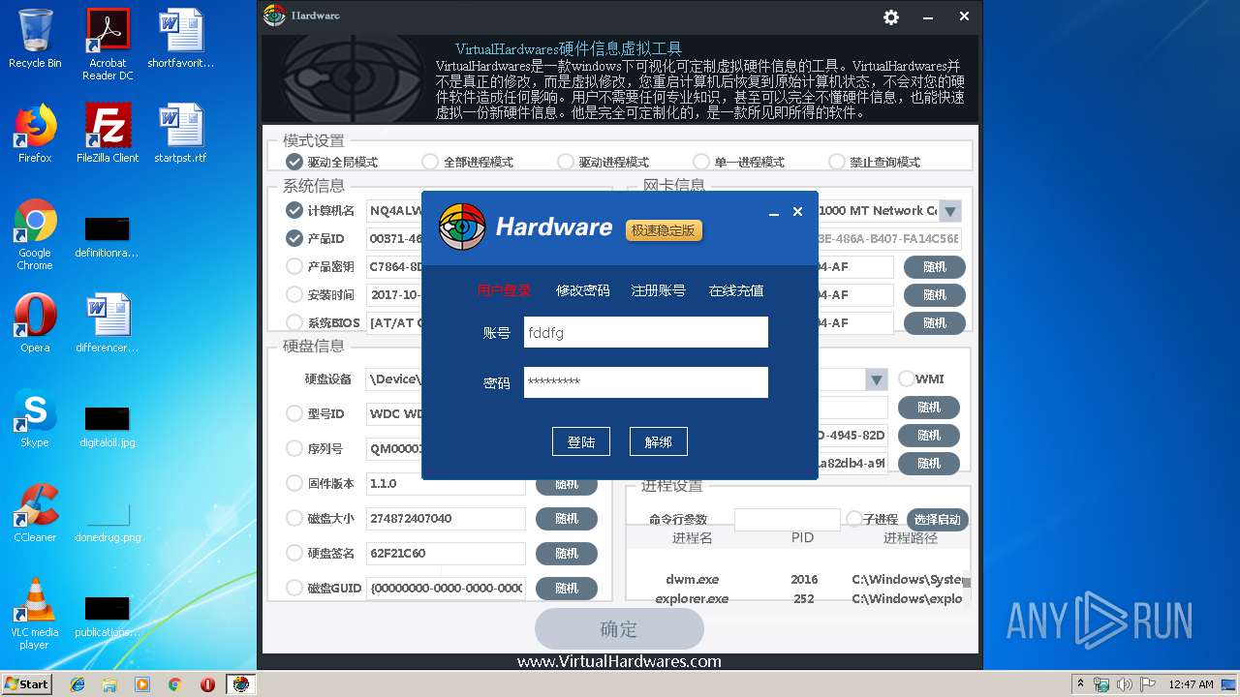The image size is (1240, 697).
Task: Enable the 安装时间 checkbox
Action: tap(294, 294)
